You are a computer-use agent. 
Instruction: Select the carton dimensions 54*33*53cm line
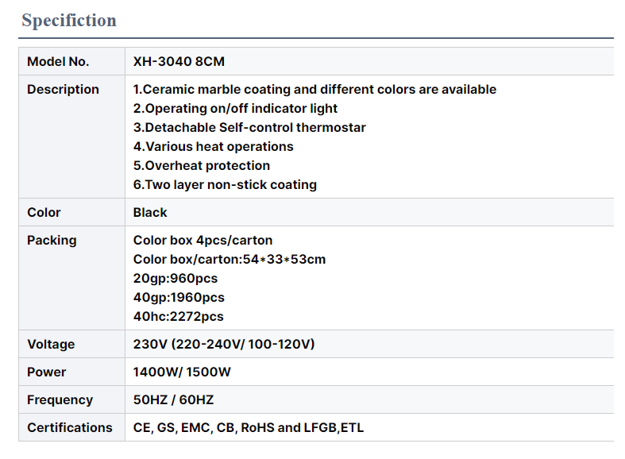pos(230,260)
